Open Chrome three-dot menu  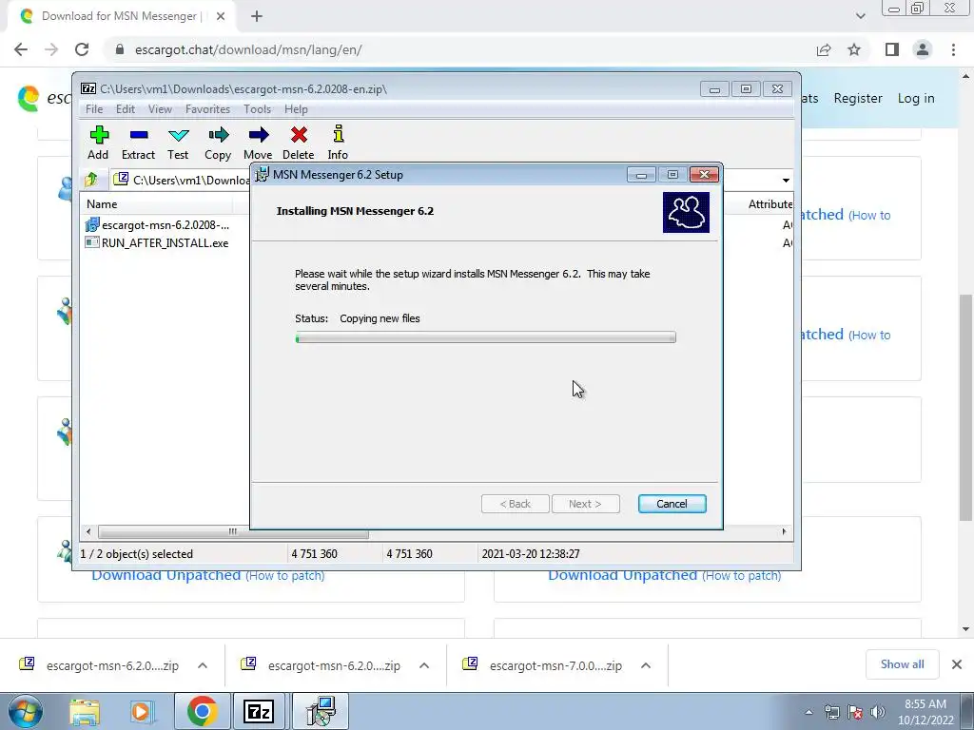coord(953,49)
